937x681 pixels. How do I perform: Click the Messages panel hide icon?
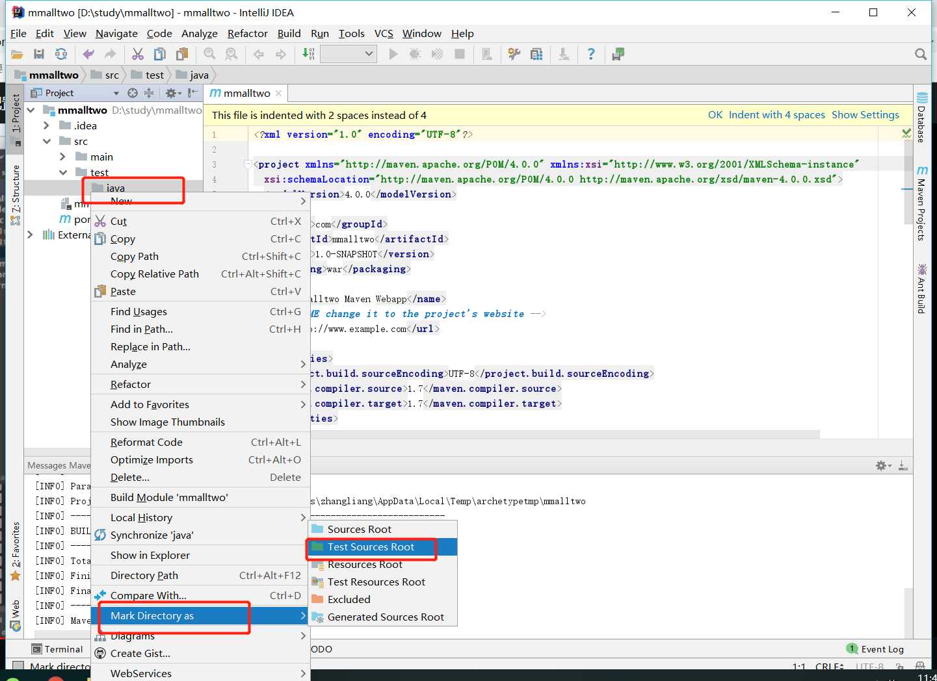tap(903, 465)
